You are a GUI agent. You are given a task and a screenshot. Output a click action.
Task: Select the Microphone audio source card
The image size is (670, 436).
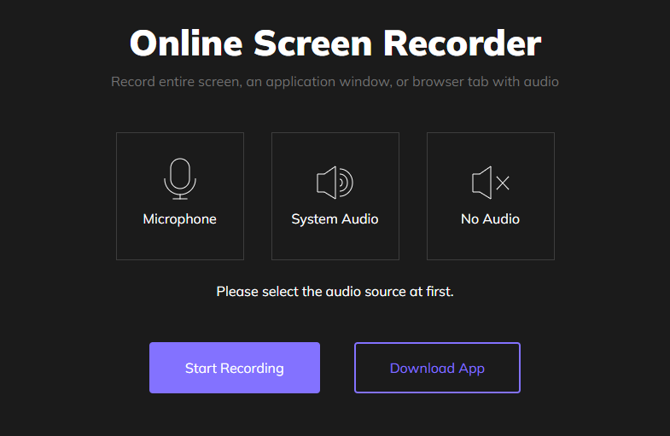pyautogui.click(x=180, y=195)
